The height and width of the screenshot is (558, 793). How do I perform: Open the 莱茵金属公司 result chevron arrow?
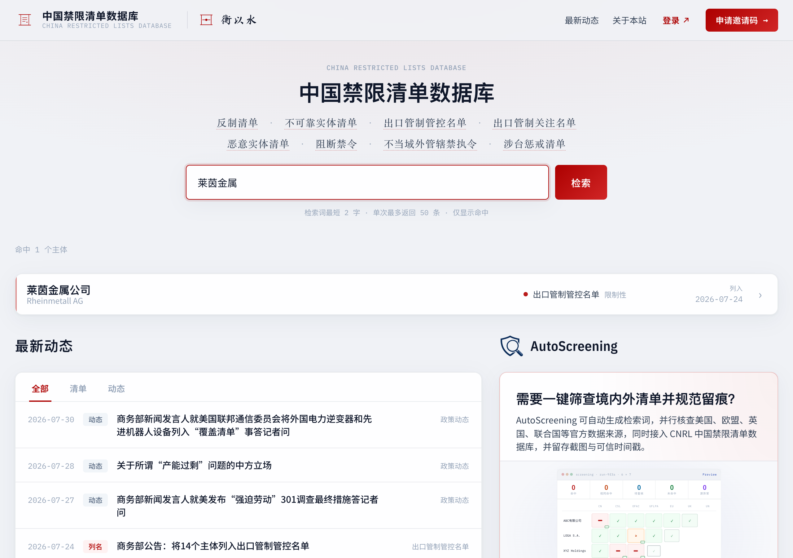760,295
